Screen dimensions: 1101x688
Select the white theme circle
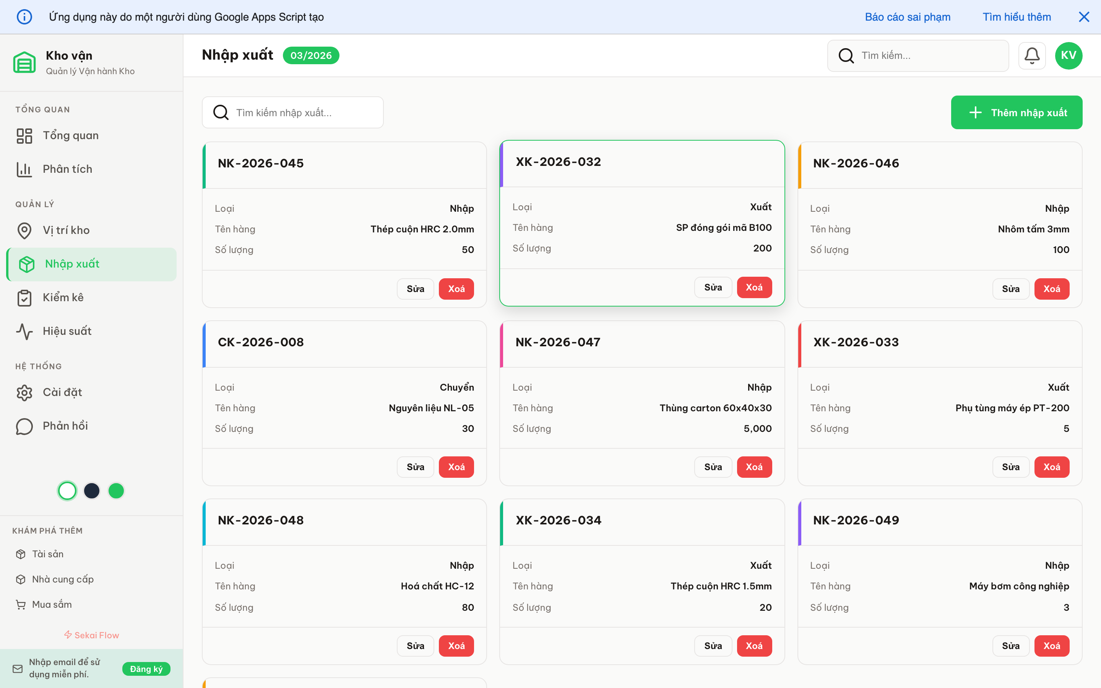[67, 490]
